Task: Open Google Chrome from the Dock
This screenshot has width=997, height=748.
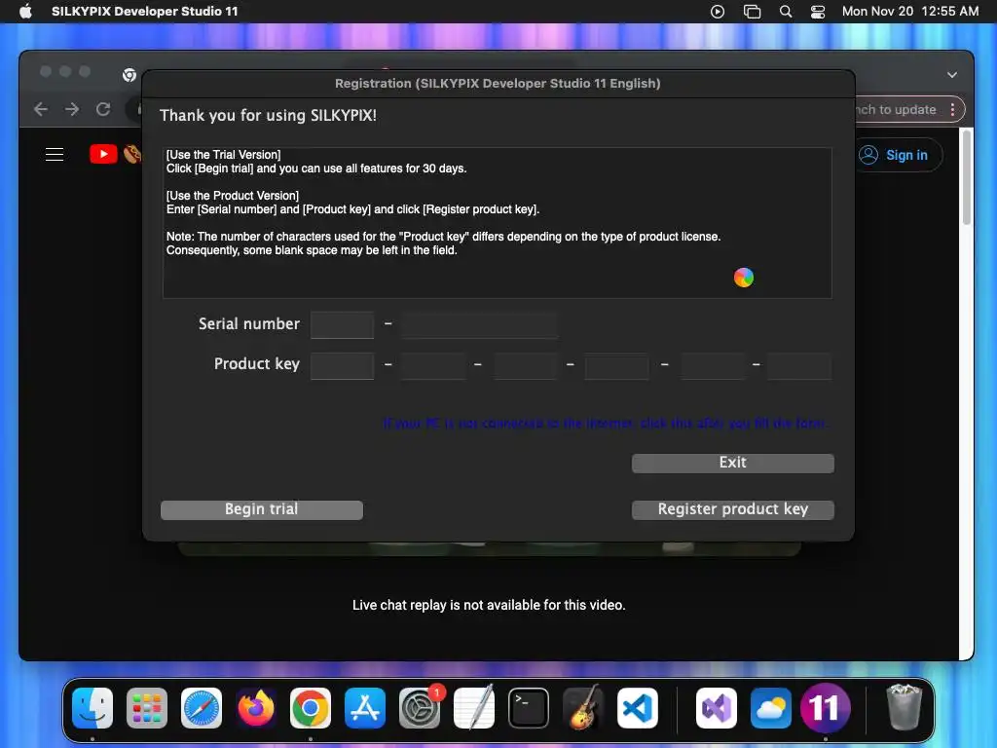Action: 311,708
